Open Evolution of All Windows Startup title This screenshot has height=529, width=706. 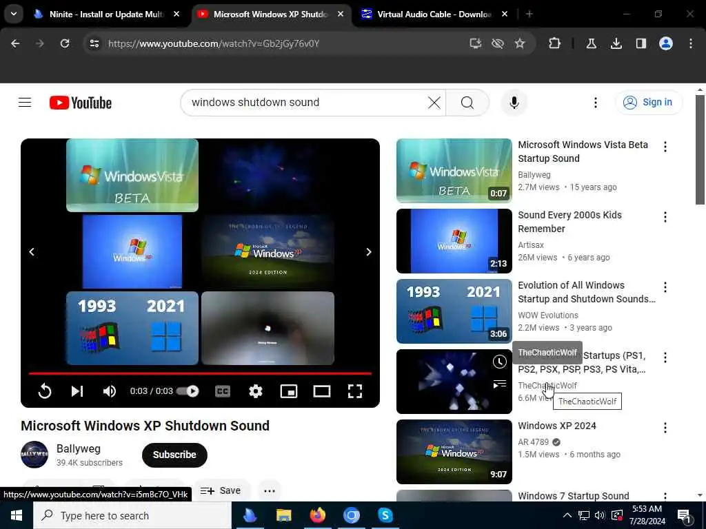pyautogui.click(x=586, y=292)
